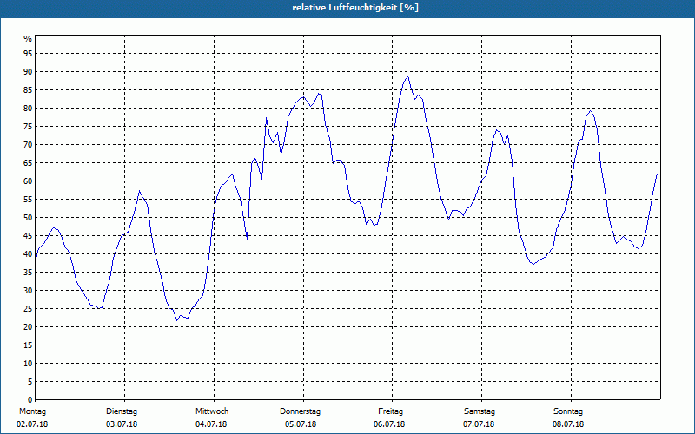Viewport: 695px width, 434px height.
Task: Select the 'Donnerstag' day label
Action: (x=300, y=411)
